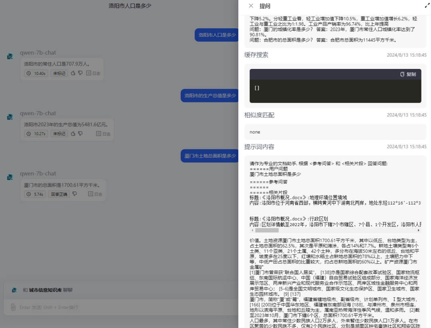Toggle the 未标记 tag on the first reply

pos(59,73)
